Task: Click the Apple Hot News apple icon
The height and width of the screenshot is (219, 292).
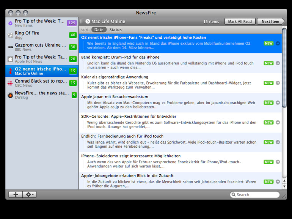Action: tap(10, 59)
